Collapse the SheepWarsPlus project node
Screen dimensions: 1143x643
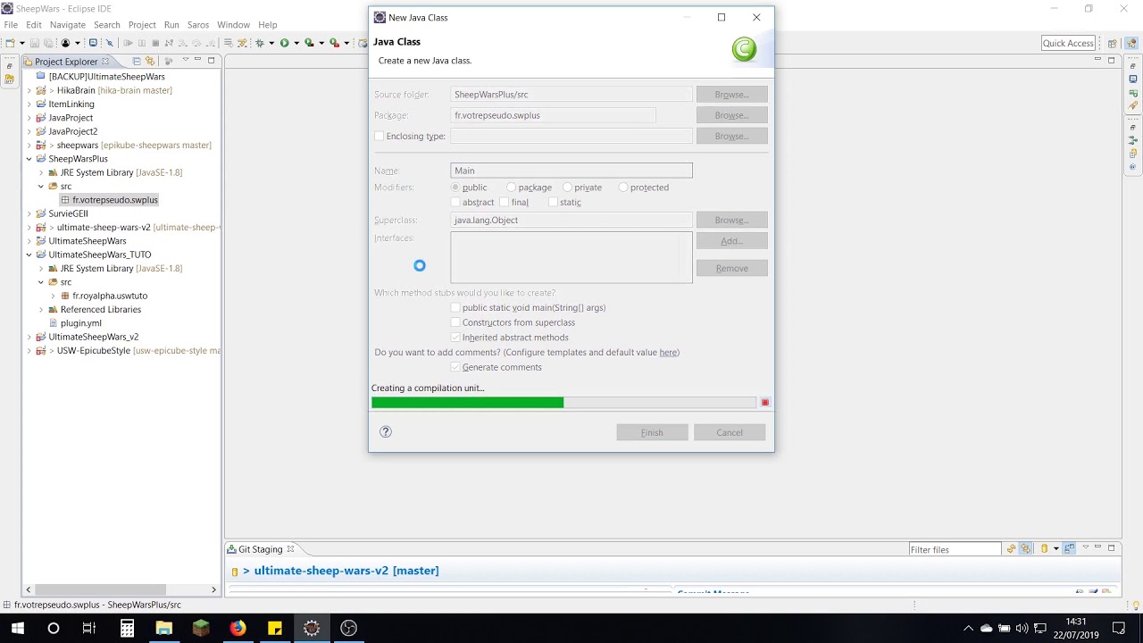pos(29,159)
